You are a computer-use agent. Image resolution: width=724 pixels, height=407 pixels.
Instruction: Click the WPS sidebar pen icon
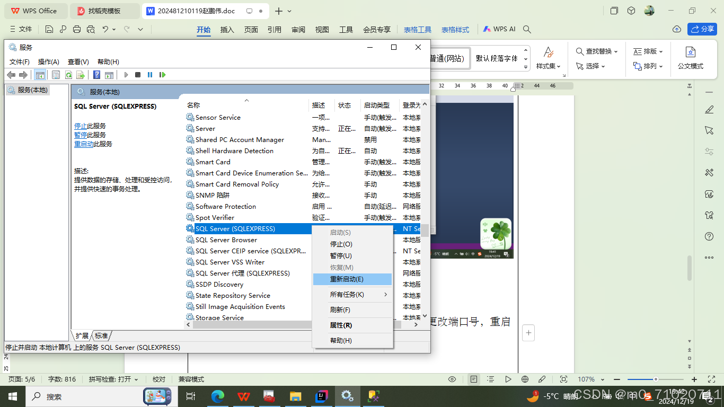coord(709,109)
